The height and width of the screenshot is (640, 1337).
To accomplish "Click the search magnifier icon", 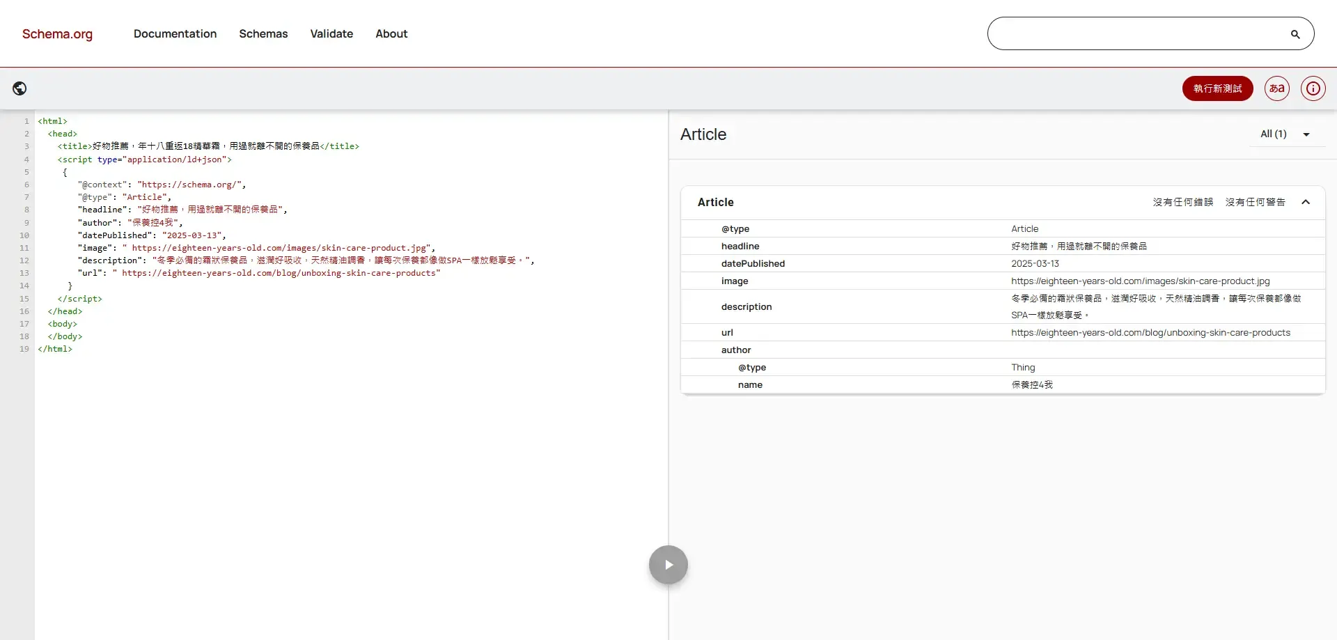I will point(1295,34).
